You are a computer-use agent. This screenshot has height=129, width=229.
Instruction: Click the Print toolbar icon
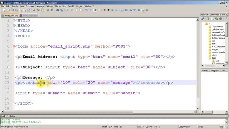pyautogui.click(x=29, y=10)
